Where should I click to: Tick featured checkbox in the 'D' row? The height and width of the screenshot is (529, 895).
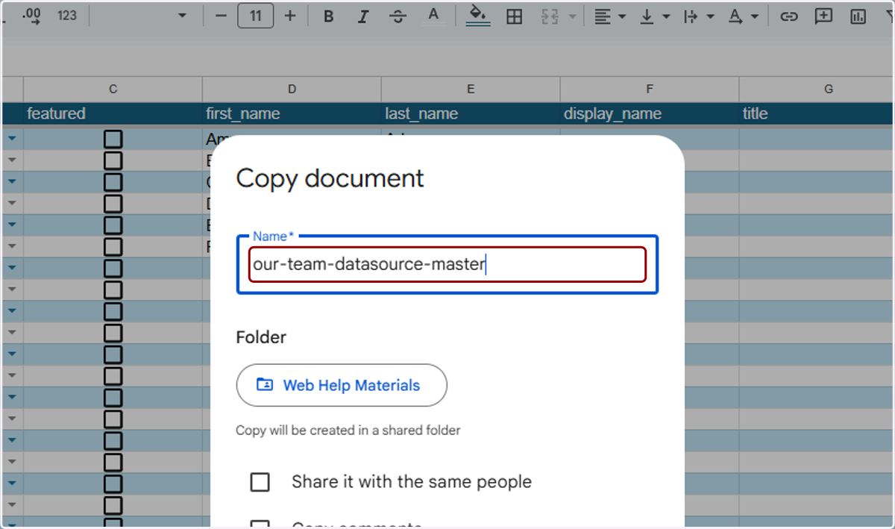point(113,204)
